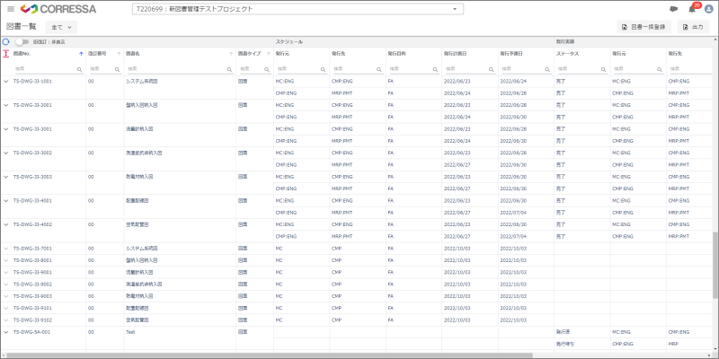Collapse the TS-DWG-3I-4001 row
The height and width of the screenshot is (359, 719).
point(6,201)
